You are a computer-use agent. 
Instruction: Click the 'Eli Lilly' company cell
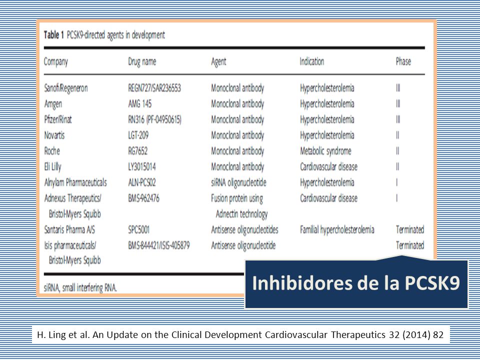click(52, 167)
